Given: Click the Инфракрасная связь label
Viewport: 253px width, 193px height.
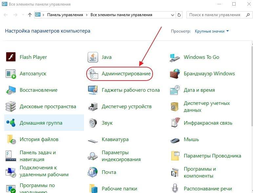Looking at the screenshot, I should click(x=208, y=123).
